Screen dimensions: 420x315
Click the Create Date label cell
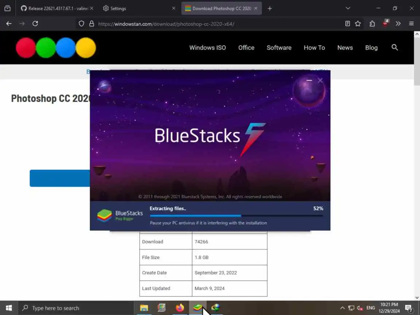tap(166, 273)
